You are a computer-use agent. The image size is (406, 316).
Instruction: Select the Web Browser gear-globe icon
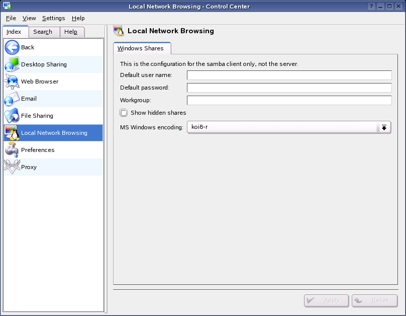click(x=12, y=82)
